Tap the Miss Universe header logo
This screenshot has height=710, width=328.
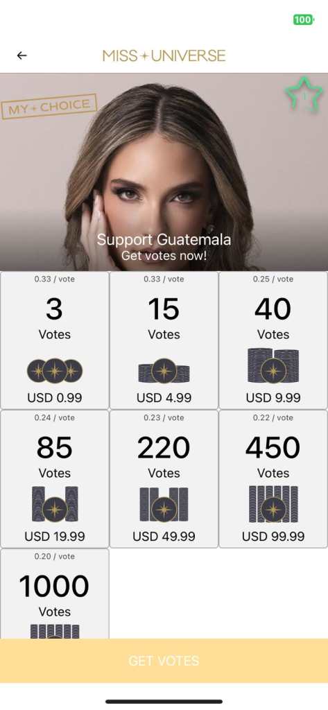pos(164,55)
